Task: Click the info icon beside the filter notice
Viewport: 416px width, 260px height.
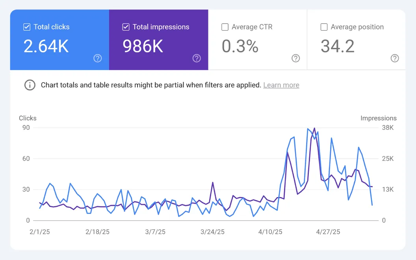Action: pyautogui.click(x=30, y=85)
